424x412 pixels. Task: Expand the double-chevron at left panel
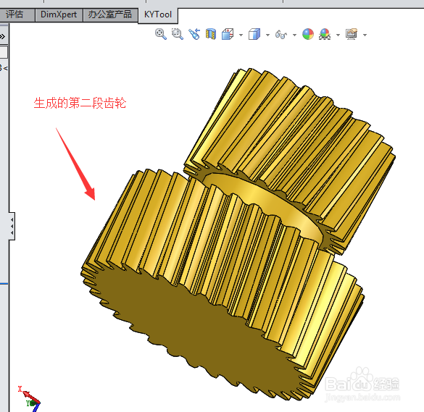point(2,36)
